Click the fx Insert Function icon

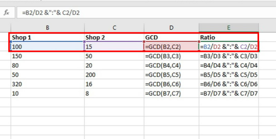coord(7,13)
